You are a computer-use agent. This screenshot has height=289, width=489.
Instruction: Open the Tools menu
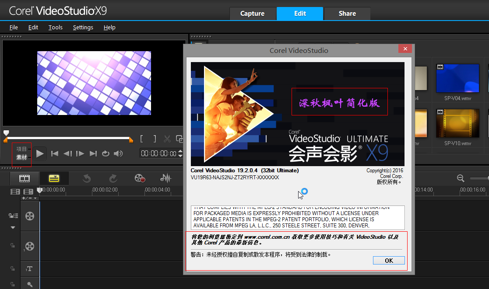point(56,28)
